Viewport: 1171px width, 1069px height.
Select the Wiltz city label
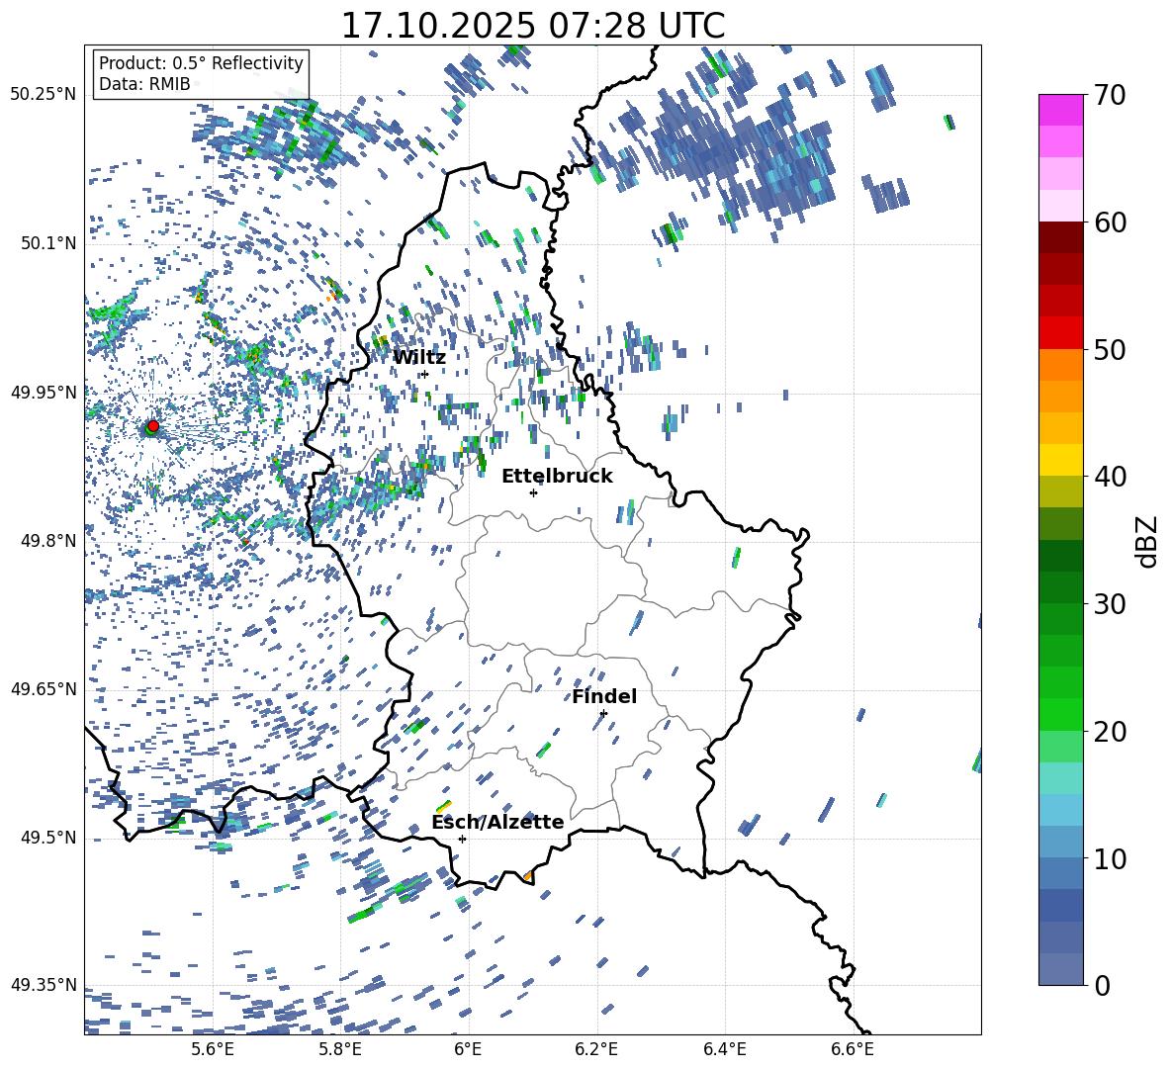pyautogui.click(x=419, y=358)
